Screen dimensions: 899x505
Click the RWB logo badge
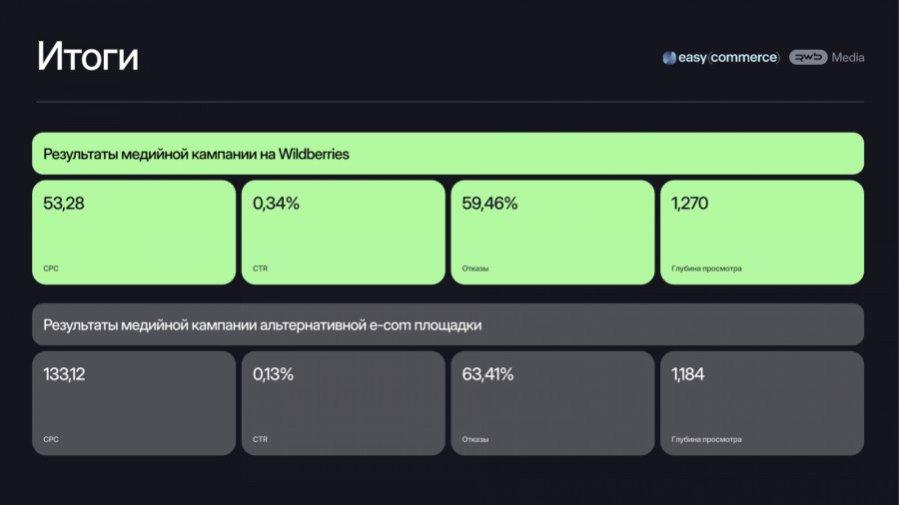coord(807,58)
